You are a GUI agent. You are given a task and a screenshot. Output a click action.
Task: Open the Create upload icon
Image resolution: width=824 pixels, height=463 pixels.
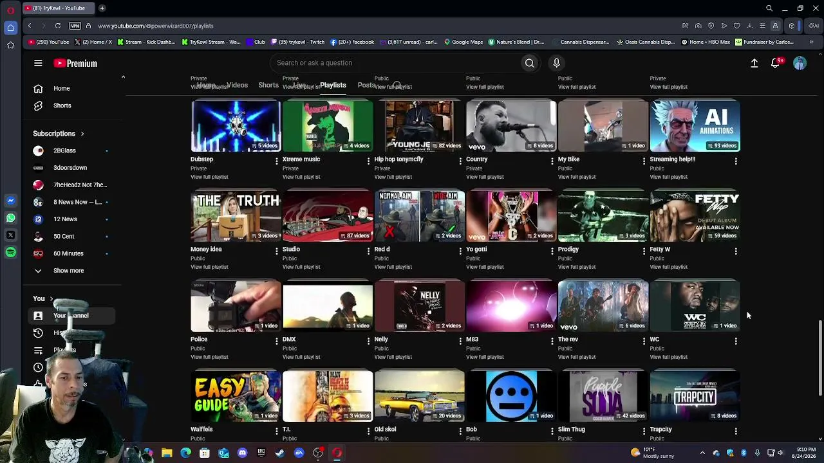(754, 63)
